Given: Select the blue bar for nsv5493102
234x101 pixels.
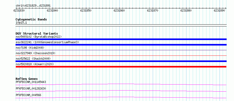Looking at the screenshot, I should [x=121, y=39].
